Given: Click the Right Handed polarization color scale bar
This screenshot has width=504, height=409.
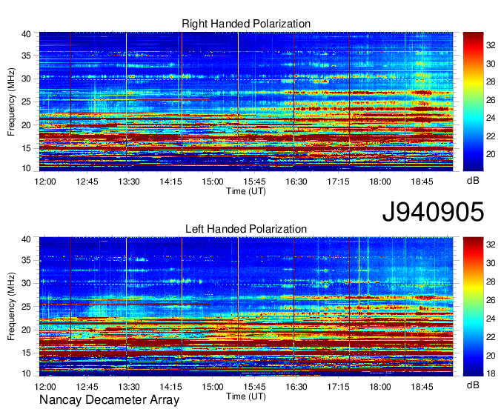Looking at the screenshot, I should [x=473, y=102].
